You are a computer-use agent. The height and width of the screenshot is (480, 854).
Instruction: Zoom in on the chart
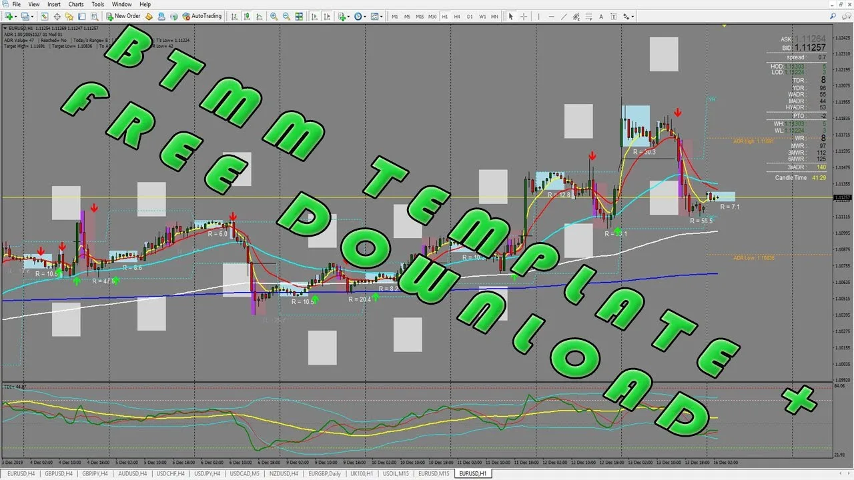coord(273,17)
